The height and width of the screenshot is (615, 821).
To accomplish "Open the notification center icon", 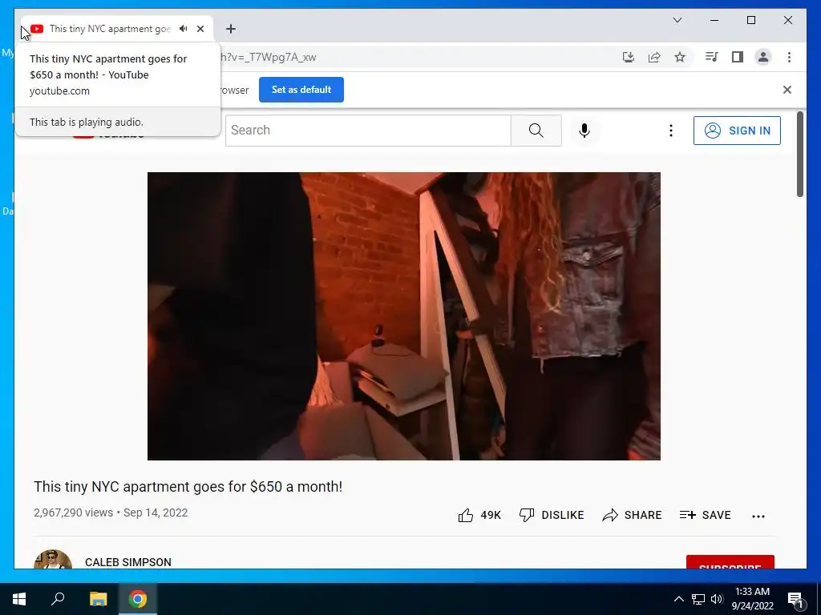I will [795, 599].
